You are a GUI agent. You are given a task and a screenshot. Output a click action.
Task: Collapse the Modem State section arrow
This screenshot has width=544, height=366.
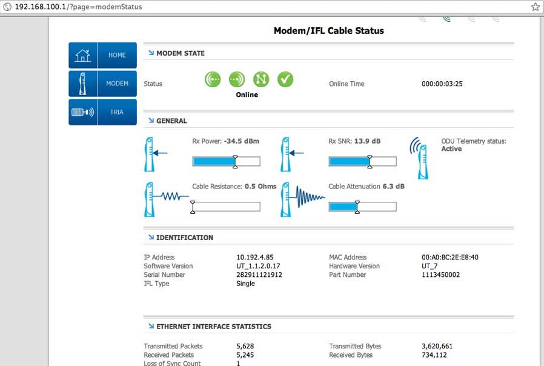pos(151,53)
